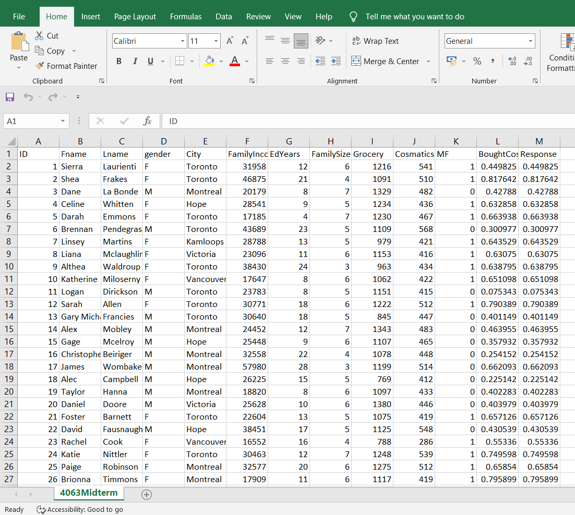
Task: Click the Comma style icon
Action: point(493,61)
